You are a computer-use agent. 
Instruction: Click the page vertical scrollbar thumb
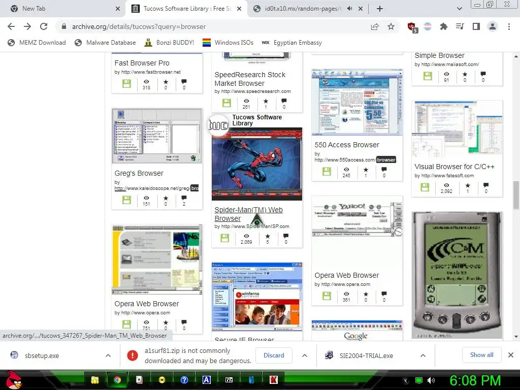pyautogui.click(x=516, y=195)
